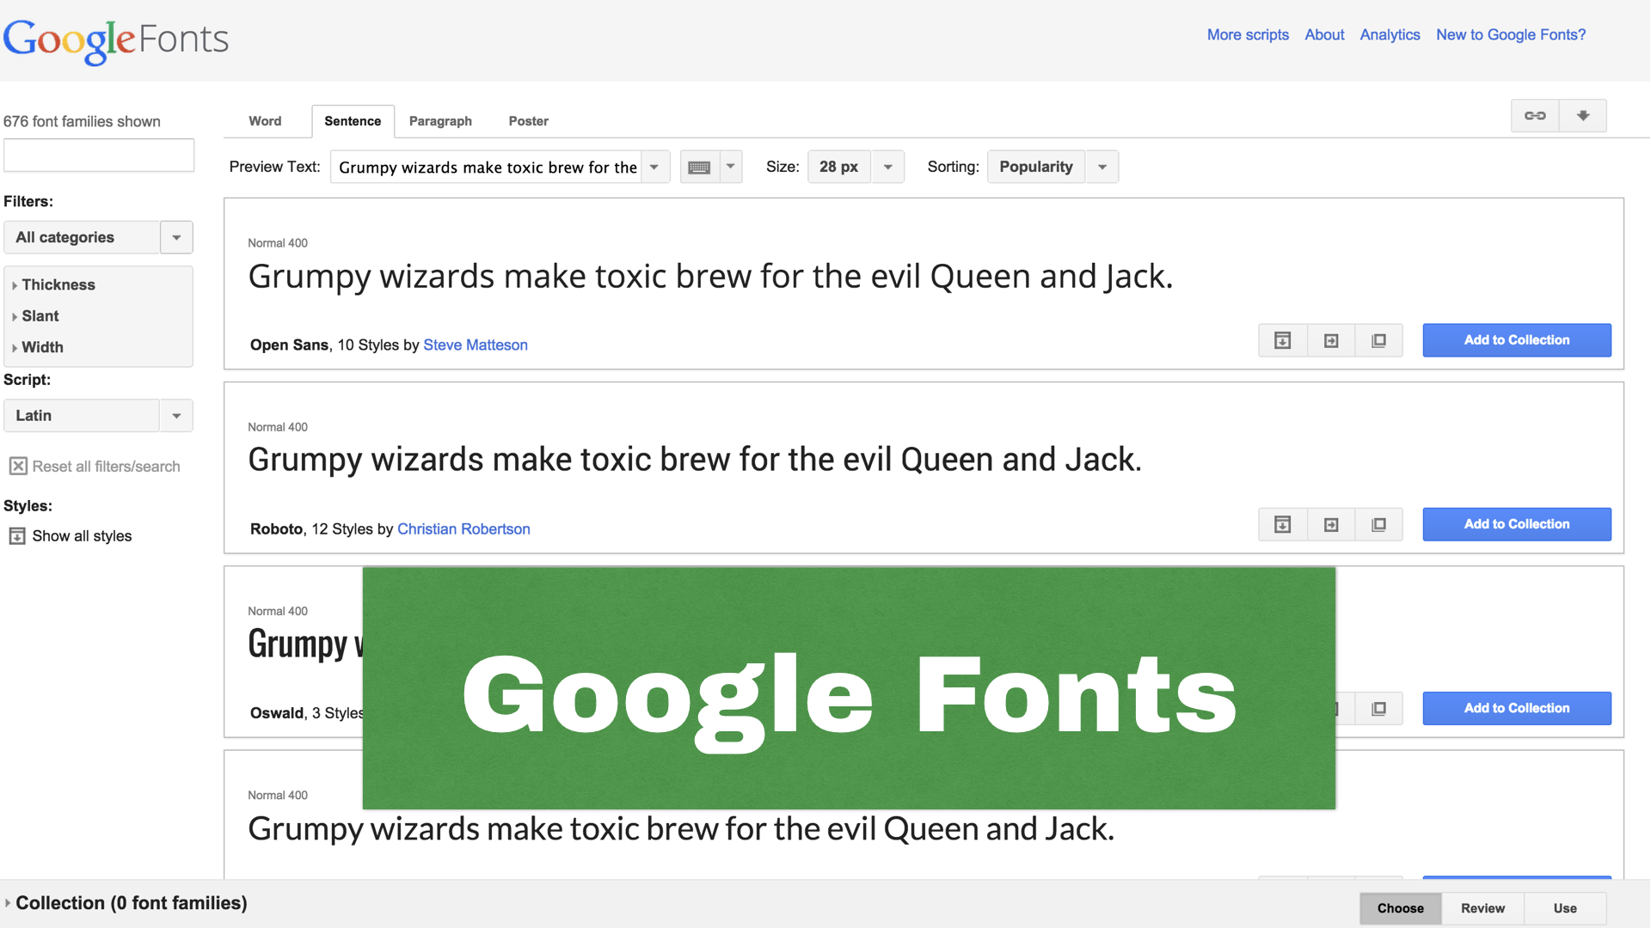
Task: Open the Sorting Popularity dropdown
Action: point(1053,168)
